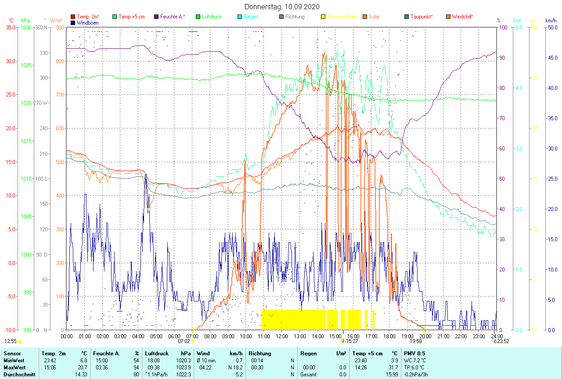Screen dimensions: 562x379
Task: Click the 'km/h' axis unit at top right
Action: coord(551,21)
